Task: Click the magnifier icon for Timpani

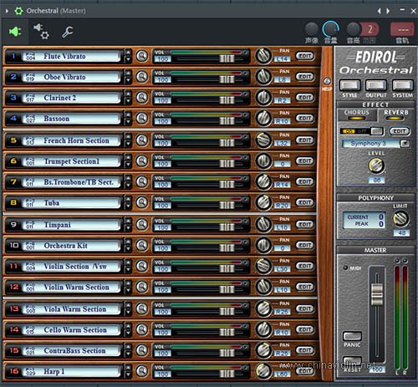Action: [142, 224]
